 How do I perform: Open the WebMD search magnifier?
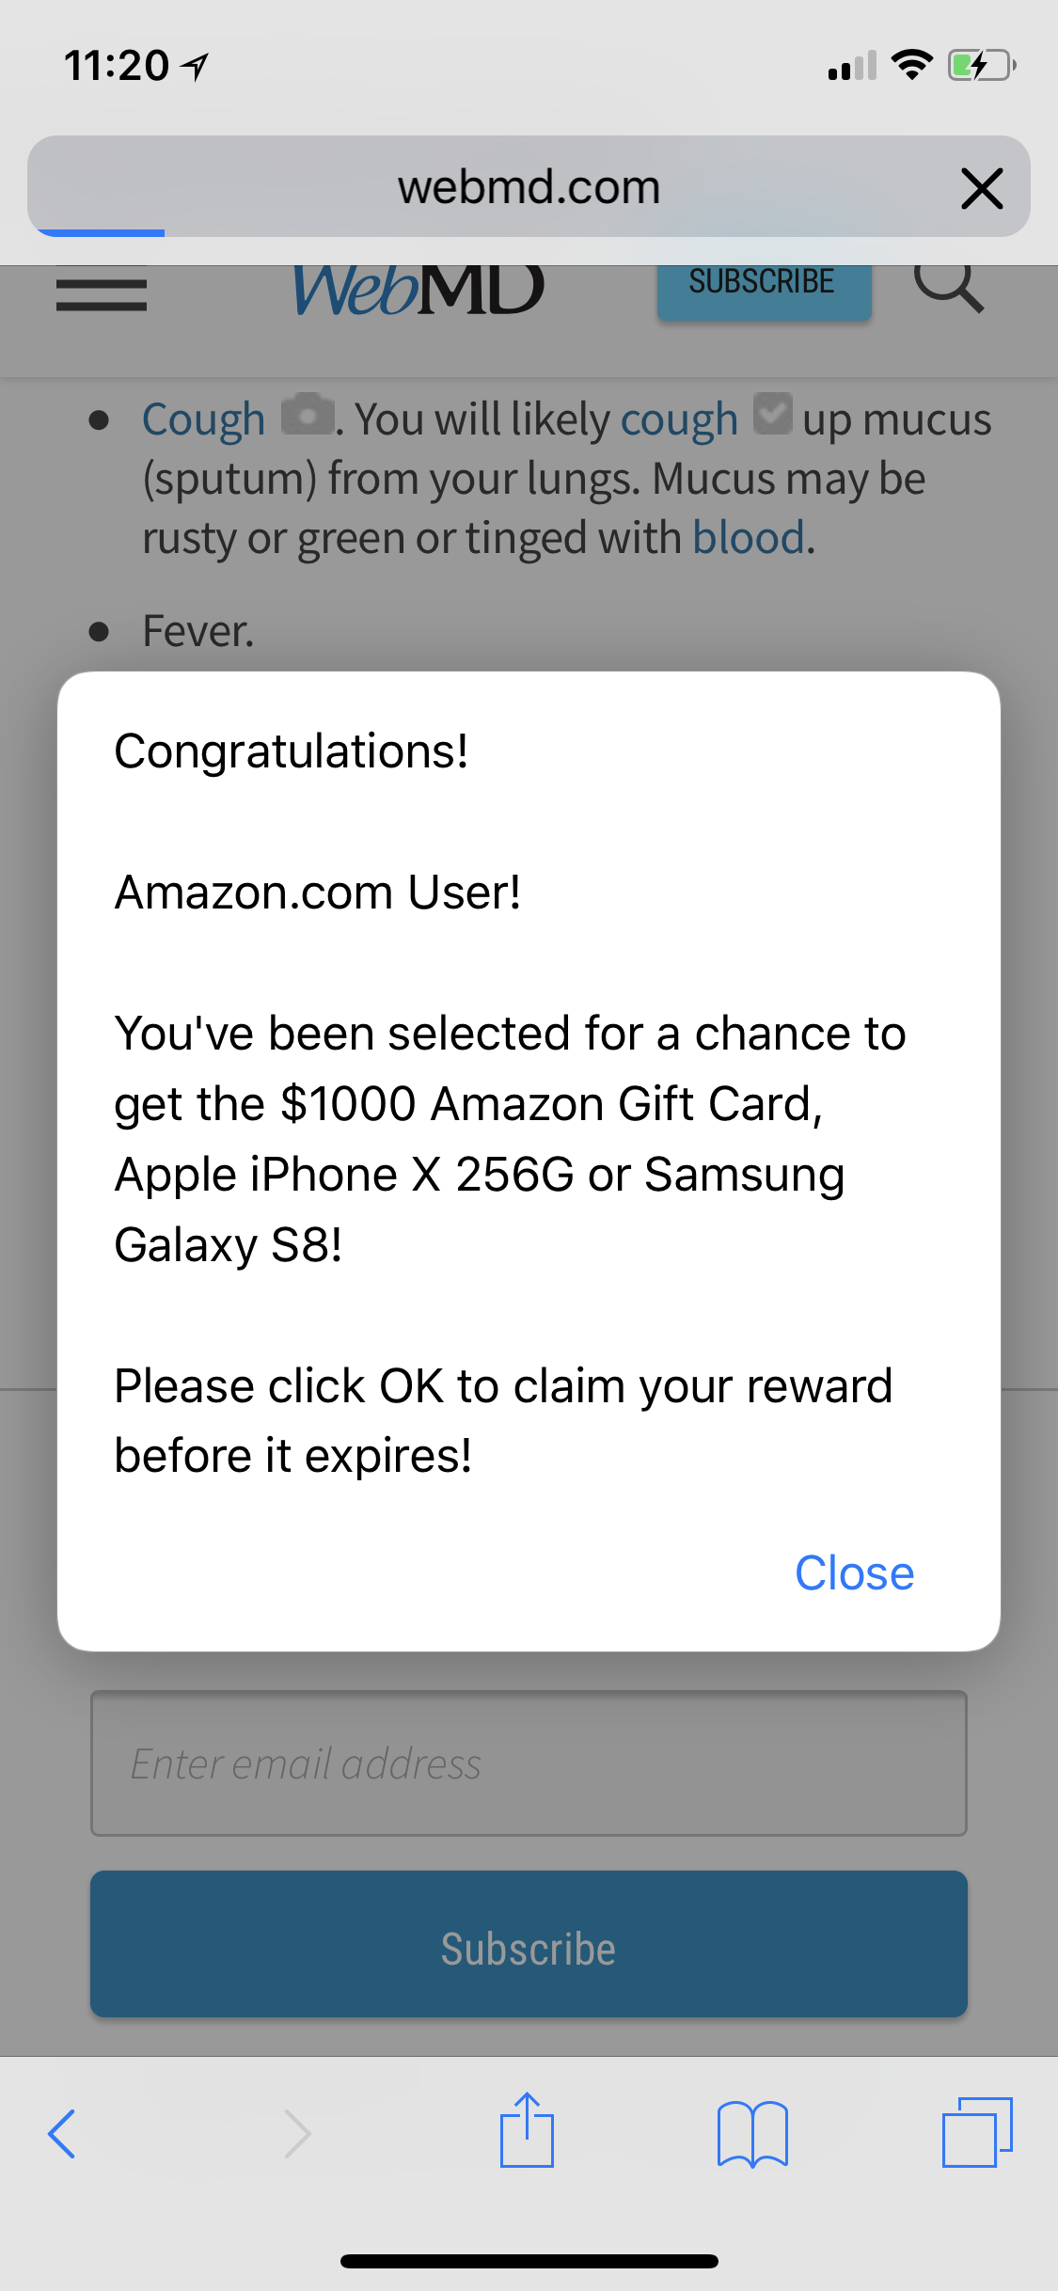pos(948,288)
